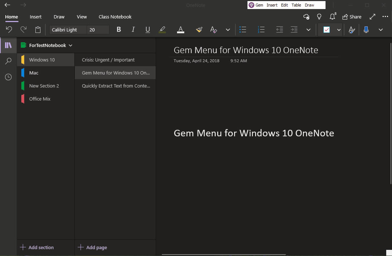Image resolution: width=392 pixels, height=256 pixels.
Task: Toggle italic formatting
Action: pos(133,30)
